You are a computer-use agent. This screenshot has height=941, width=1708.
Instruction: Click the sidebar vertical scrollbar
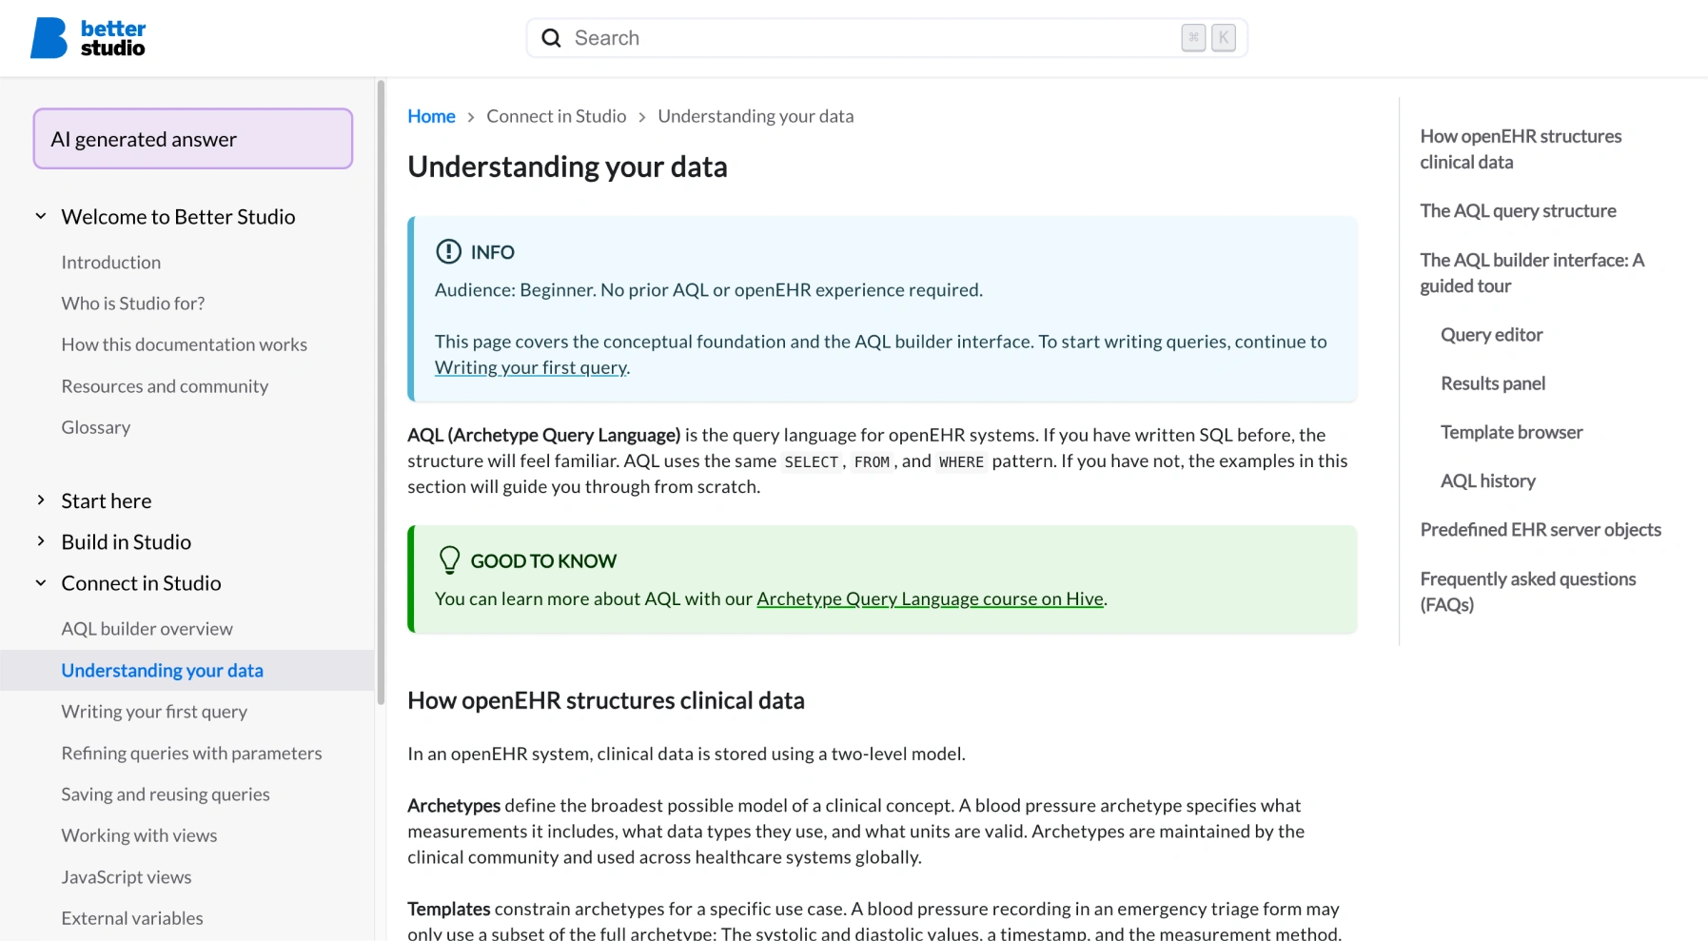tap(381, 390)
